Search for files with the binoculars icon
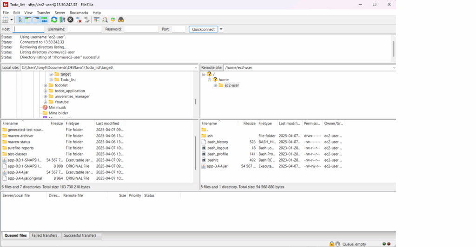Image resolution: width=476 pixels, height=247 pixels. tap(121, 19)
